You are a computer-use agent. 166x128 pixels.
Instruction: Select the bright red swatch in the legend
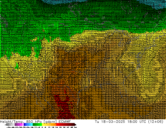click(x=57, y=125)
